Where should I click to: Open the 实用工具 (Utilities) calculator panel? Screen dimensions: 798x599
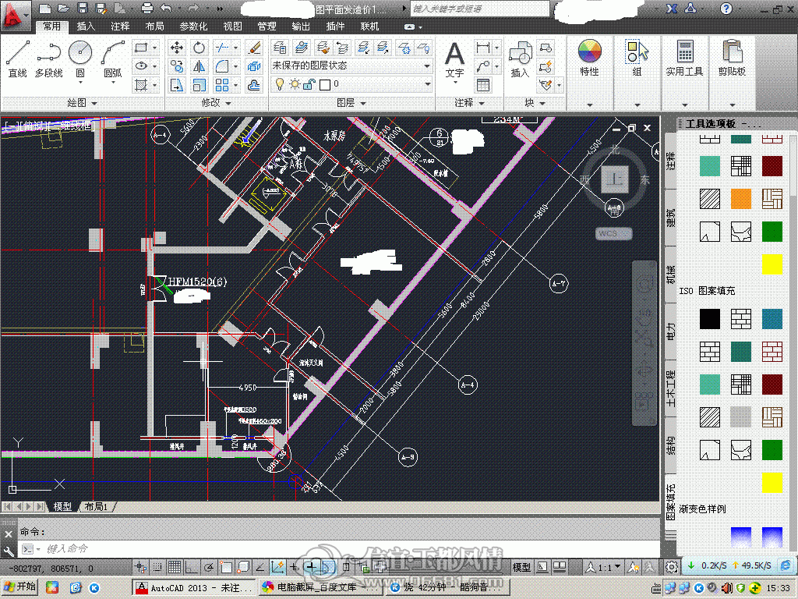click(684, 58)
